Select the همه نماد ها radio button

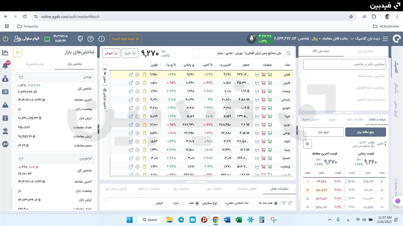[x=276, y=203]
